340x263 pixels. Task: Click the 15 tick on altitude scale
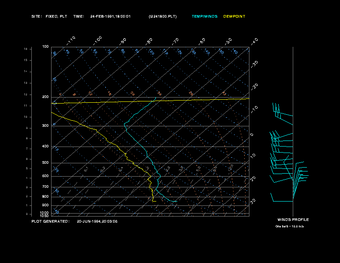[26, 60]
